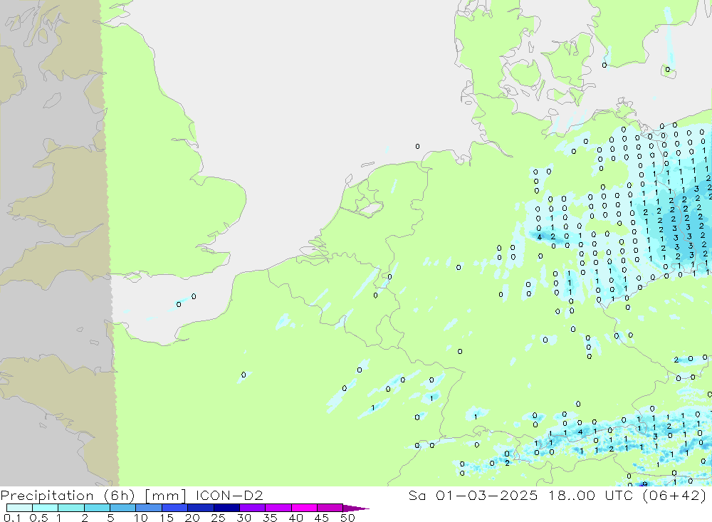Select the legend swatch for 2–5 mm

[97, 508]
